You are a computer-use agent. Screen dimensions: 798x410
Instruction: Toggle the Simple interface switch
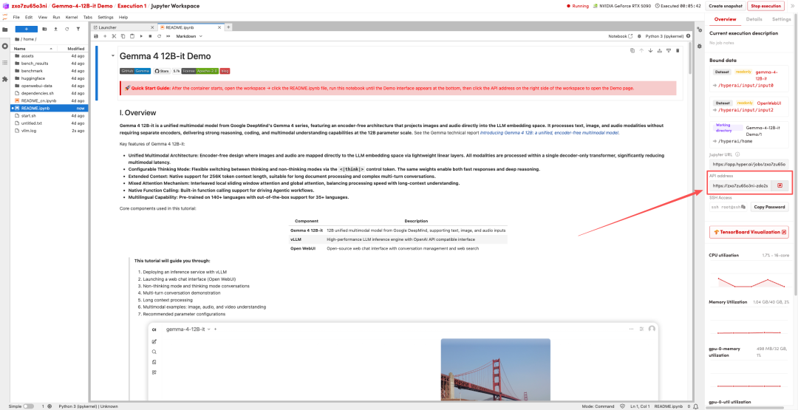(x=29, y=406)
